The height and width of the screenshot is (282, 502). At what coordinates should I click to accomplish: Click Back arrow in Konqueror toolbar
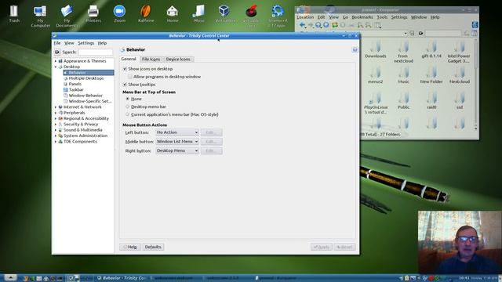coord(302,25)
